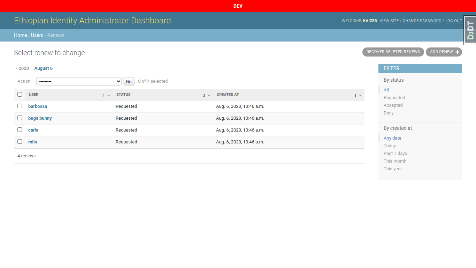Select the checkbox beside carla
The height and width of the screenshot is (268, 476).
(x=20, y=130)
